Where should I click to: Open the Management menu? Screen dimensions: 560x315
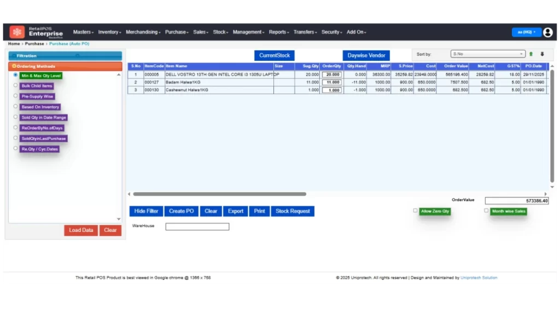click(x=248, y=32)
